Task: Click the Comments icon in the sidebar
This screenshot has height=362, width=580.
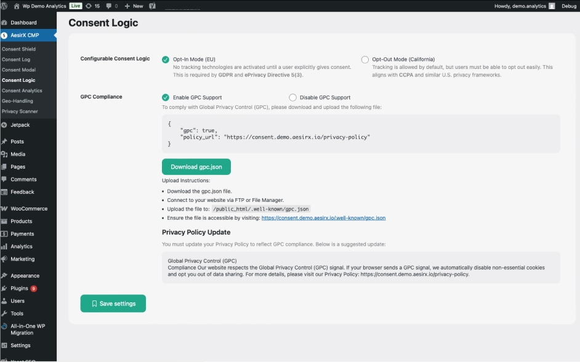Action: tap(4, 179)
